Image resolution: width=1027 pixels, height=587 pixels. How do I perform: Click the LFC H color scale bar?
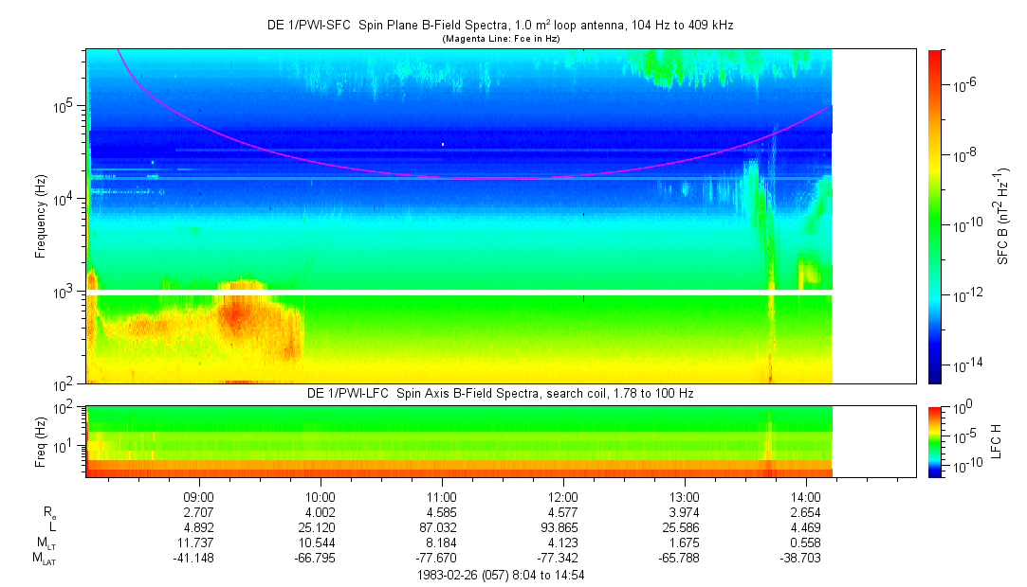coord(935,440)
